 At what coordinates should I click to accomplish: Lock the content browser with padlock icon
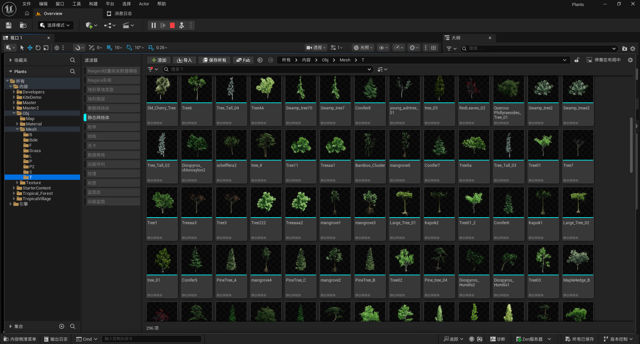[x=577, y=60]
